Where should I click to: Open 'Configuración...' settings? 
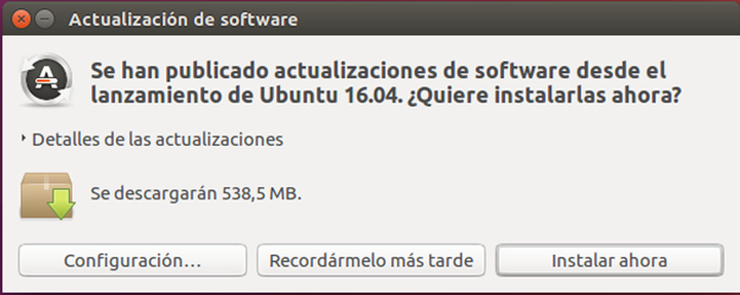click(133, 260)
